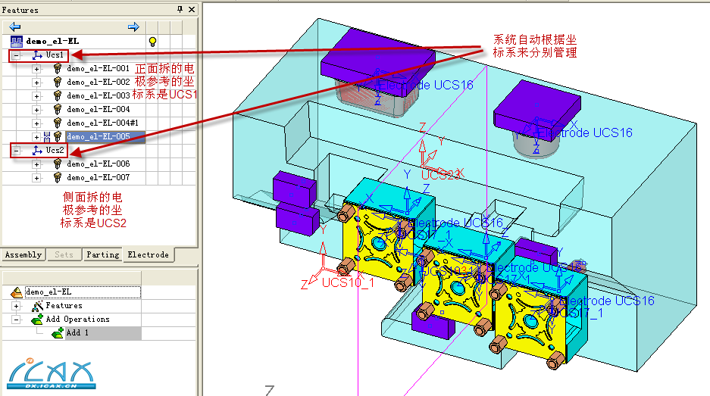Viewport: 710px width, 396px height.
Task: Click UCS10_1 label in the 3D viewport
Action: click(348, 283)
